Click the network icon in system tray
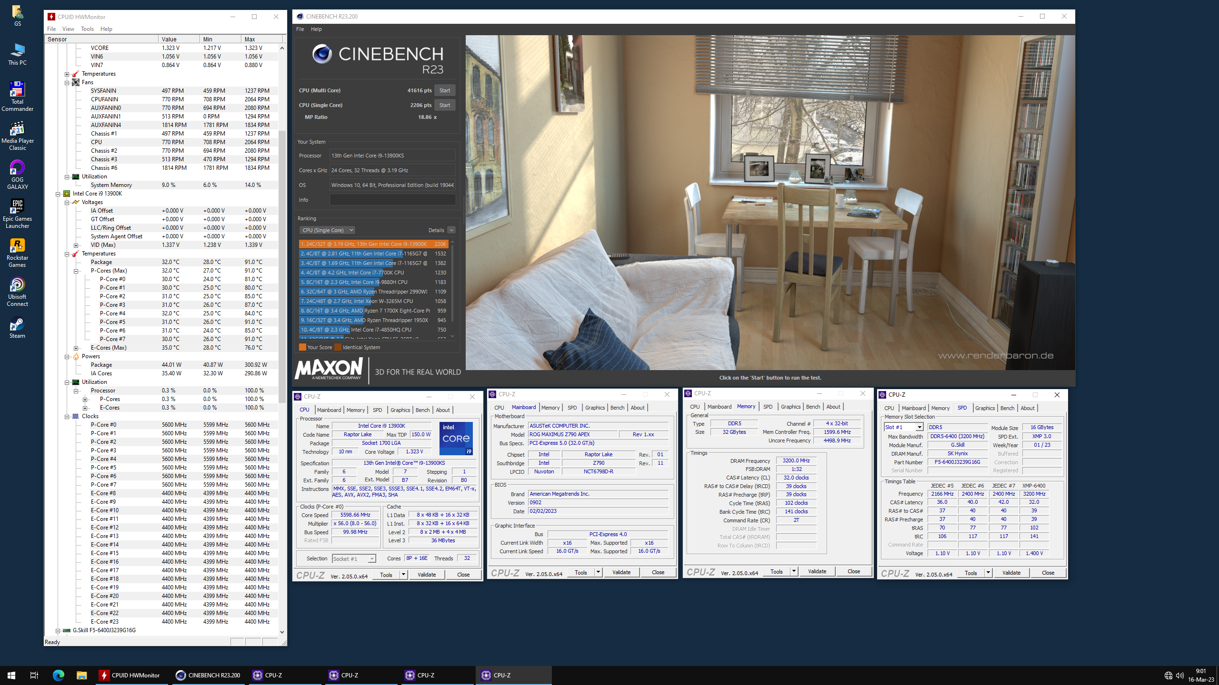 (1168, 675)
